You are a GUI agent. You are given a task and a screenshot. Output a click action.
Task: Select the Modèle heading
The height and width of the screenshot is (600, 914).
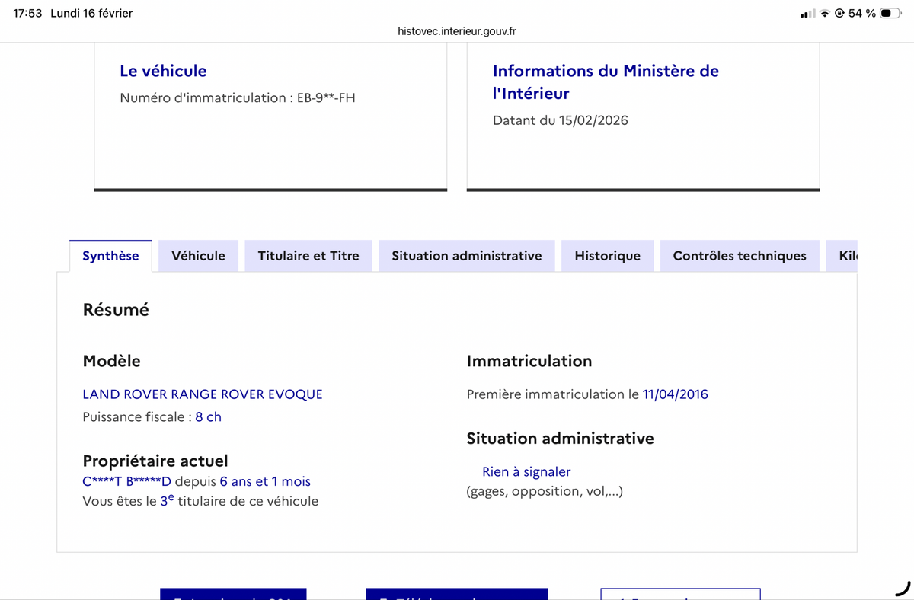(111, 361)
